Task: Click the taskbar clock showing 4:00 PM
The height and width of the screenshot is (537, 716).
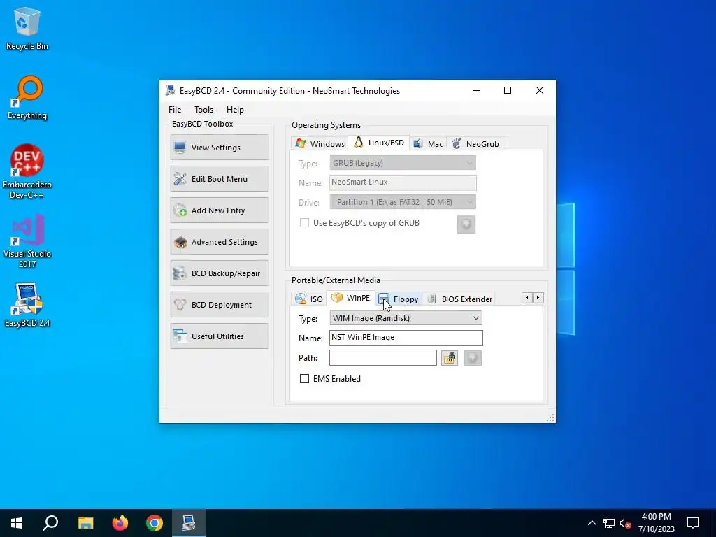Action: (656, 523)
